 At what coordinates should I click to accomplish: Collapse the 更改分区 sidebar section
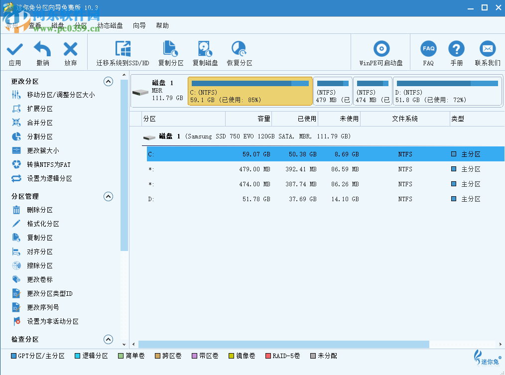pos(108,81)
